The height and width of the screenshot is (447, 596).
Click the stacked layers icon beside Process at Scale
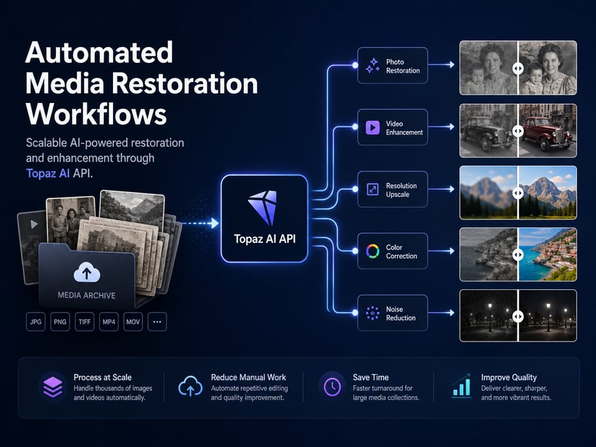[x=53, y=387]
